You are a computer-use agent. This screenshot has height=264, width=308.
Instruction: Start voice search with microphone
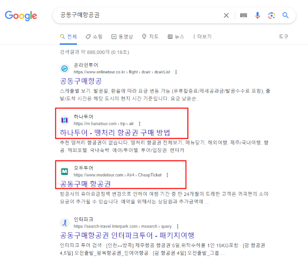pyautogui.click(x=257, y=15)
